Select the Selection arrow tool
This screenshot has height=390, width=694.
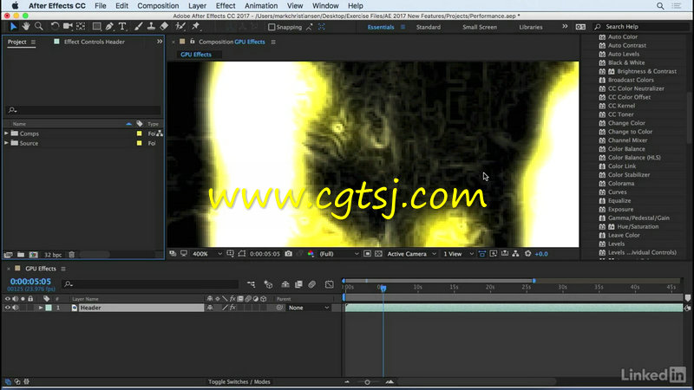pyautogui.click(x=13, y=27)
